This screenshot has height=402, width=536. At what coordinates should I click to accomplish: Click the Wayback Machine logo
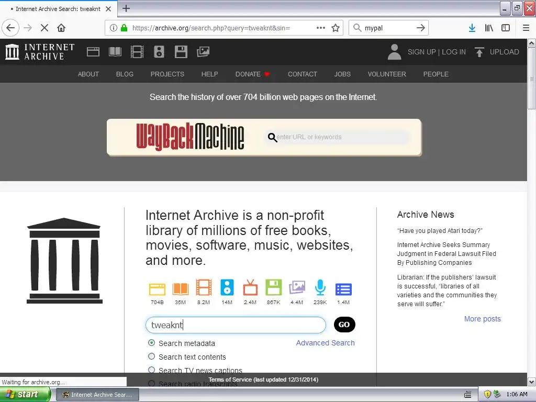pyautogui.click(x=190, y=137)
